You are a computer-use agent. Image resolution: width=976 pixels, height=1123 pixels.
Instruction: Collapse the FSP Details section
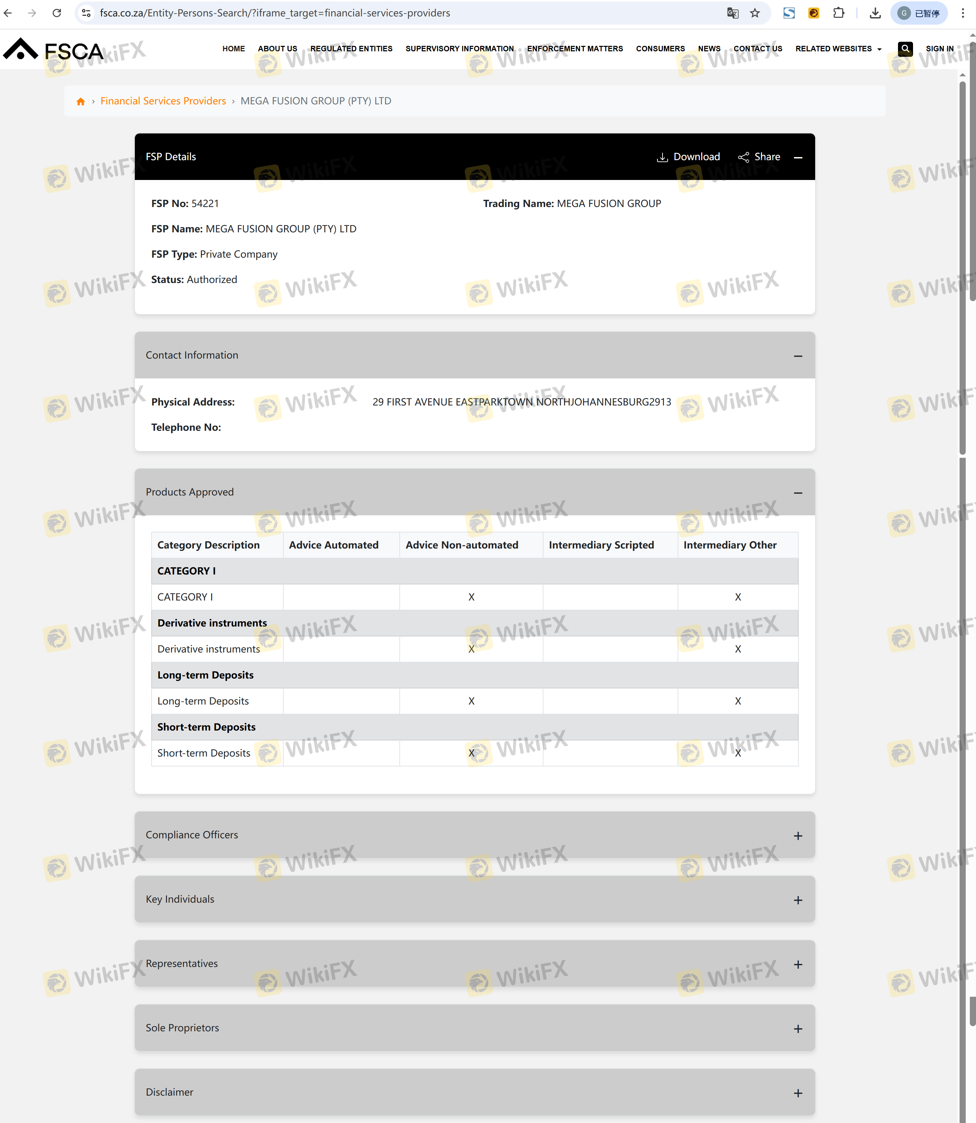798,157
